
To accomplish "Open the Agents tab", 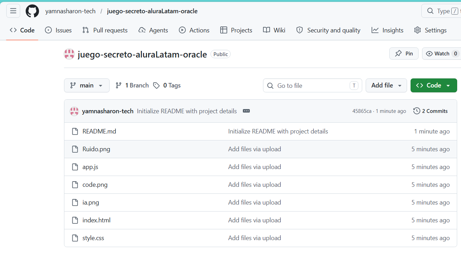I will click(x=153, y=30).
